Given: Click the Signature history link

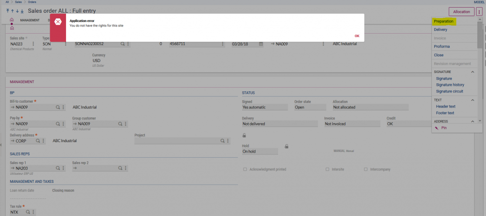Looking at the screenshot, I should pos(450,85).
